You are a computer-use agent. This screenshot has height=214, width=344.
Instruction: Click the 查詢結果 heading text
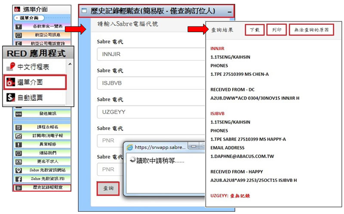(x=222, y=30)
